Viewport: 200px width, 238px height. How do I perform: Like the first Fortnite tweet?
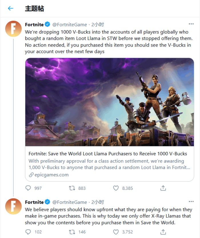click(x=116, y=188)
